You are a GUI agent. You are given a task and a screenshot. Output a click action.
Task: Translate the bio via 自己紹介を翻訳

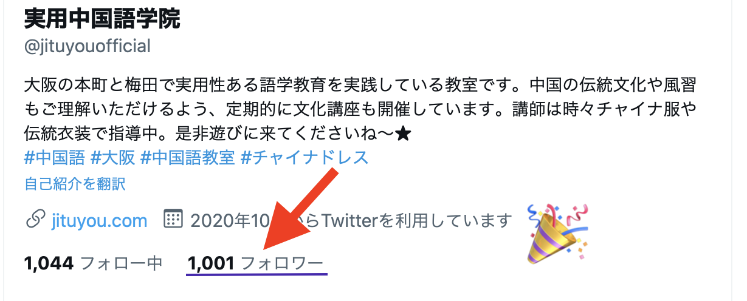pos(75,184)
